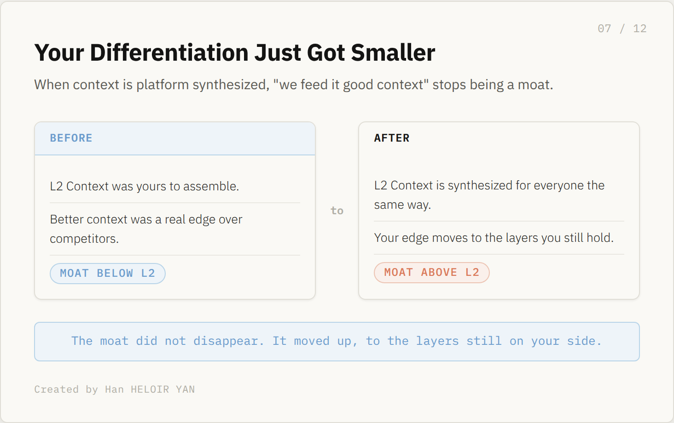Click the 'to' connector between cards
Image resolution: width=674 pixels, height=423 pixels.
pos(337,211)
